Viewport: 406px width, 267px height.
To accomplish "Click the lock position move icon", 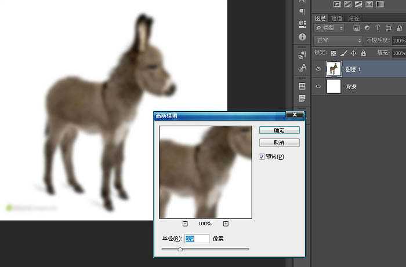I will pos(353,53).
